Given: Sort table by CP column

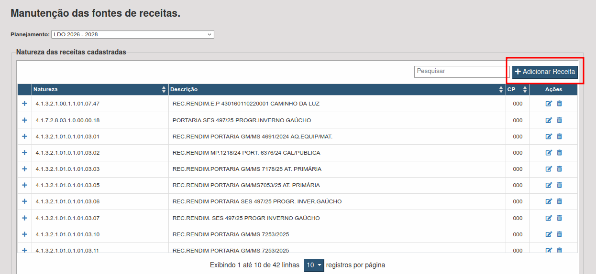Looking at the screenshot, I should (517, 90).
